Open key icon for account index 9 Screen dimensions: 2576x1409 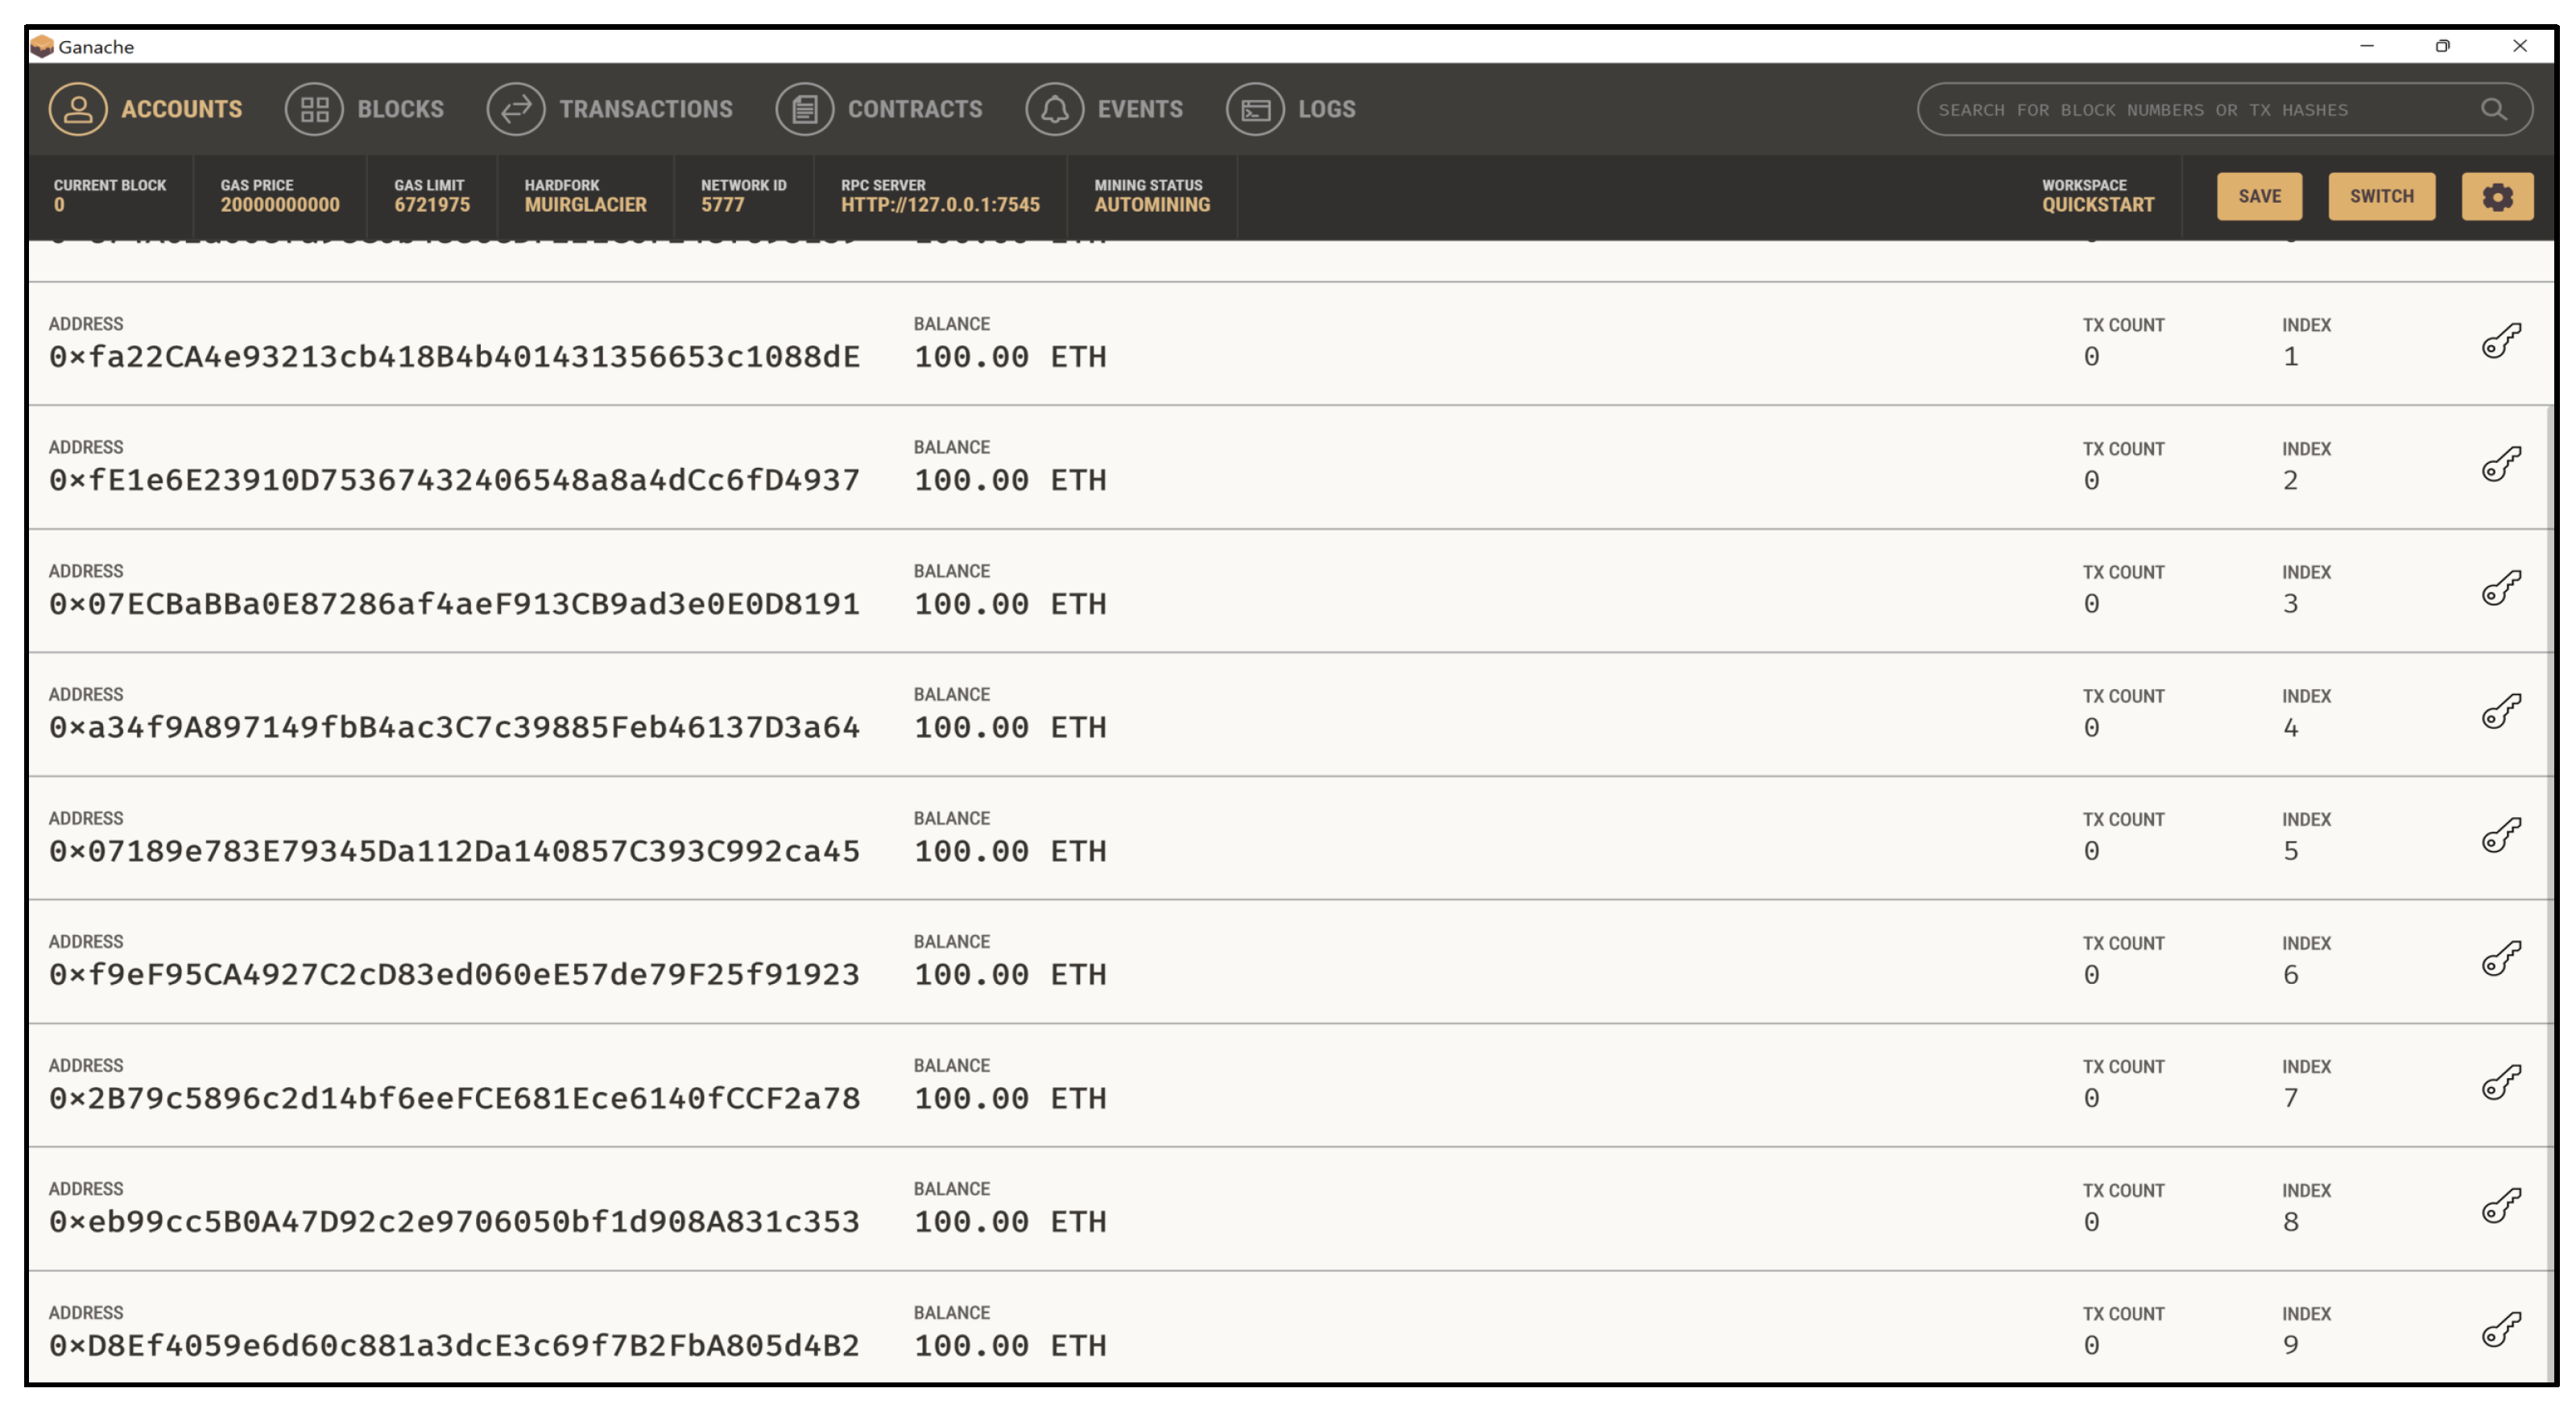(2501, 1329)
